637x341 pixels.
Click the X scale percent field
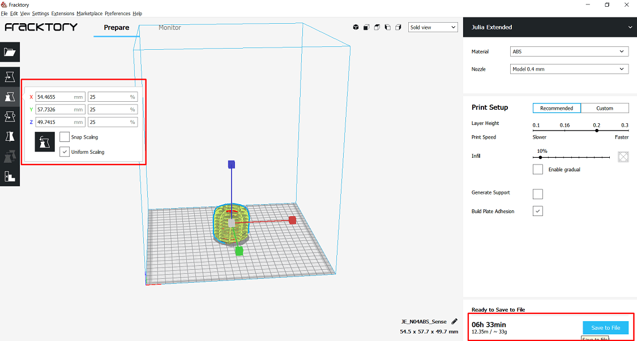click(113, 97)
